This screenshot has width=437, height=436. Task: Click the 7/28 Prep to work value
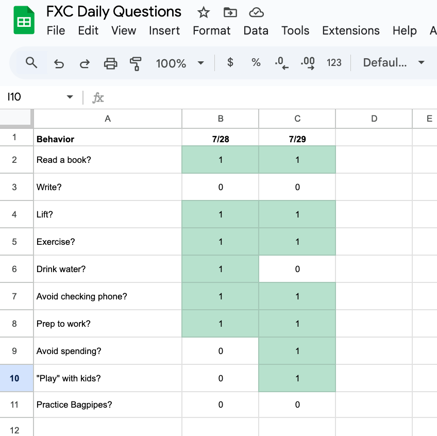tap(221, 324)
